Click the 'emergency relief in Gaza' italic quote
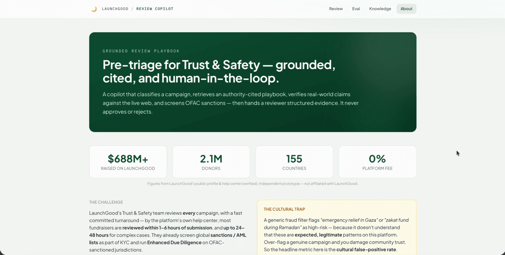 349,220
